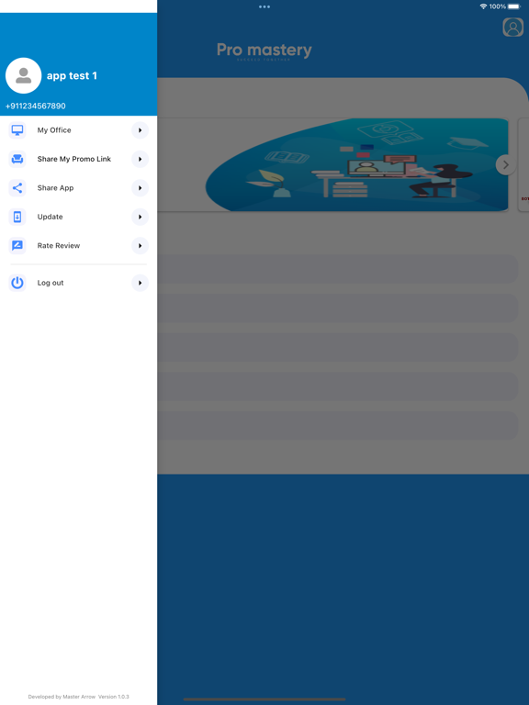Open the user account icon at top right
This screenshot has width=529, height=705.
[512, 28]
